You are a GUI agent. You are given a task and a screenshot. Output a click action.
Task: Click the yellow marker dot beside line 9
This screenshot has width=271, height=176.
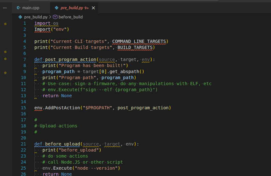(x=5, y=73)
